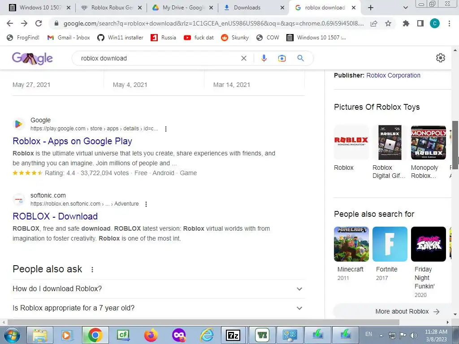Image resolution: width=459 pixels, height=344 pixels.
Task: Switch to the Downloads tab
Action: pos(254,8)
